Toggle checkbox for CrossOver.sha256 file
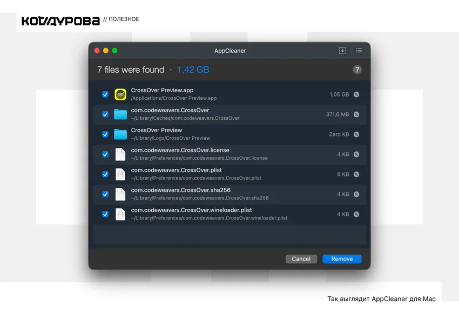This screenshot has width=459, height=314. coord(105,194)
